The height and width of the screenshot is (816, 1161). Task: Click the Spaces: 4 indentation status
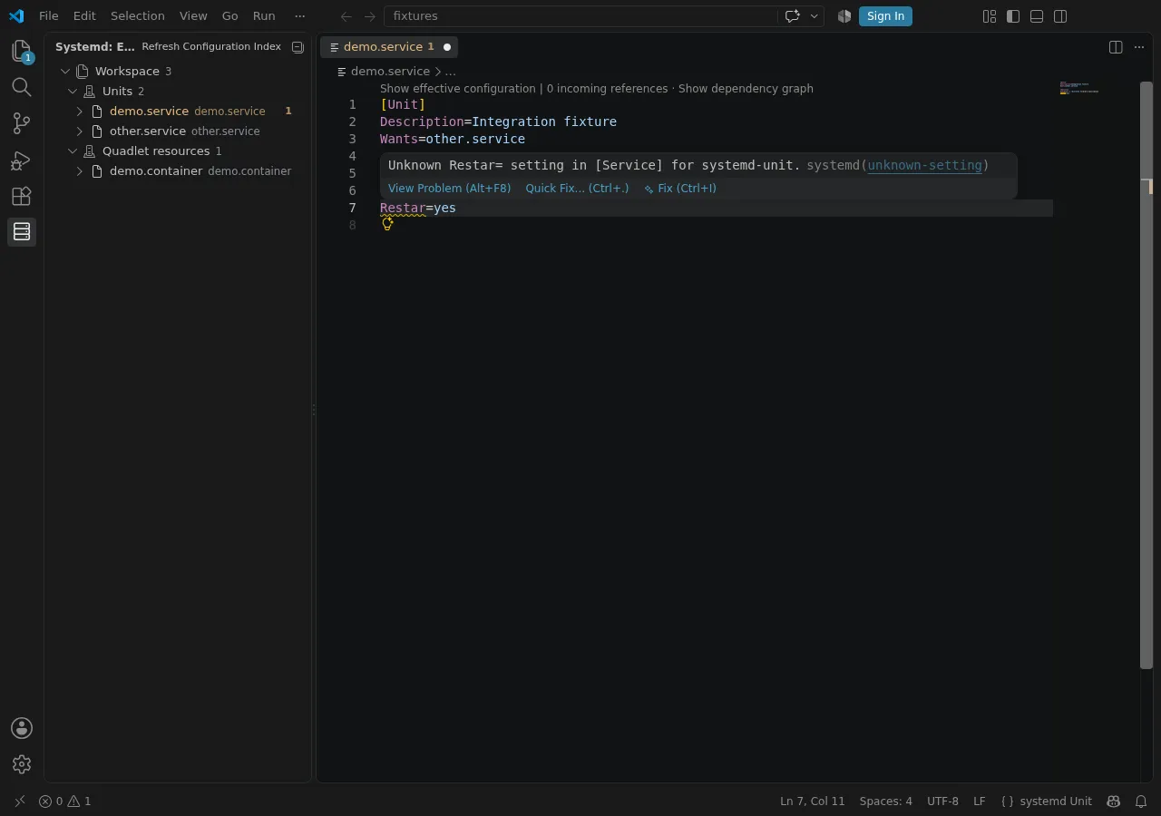pos(886,801)
